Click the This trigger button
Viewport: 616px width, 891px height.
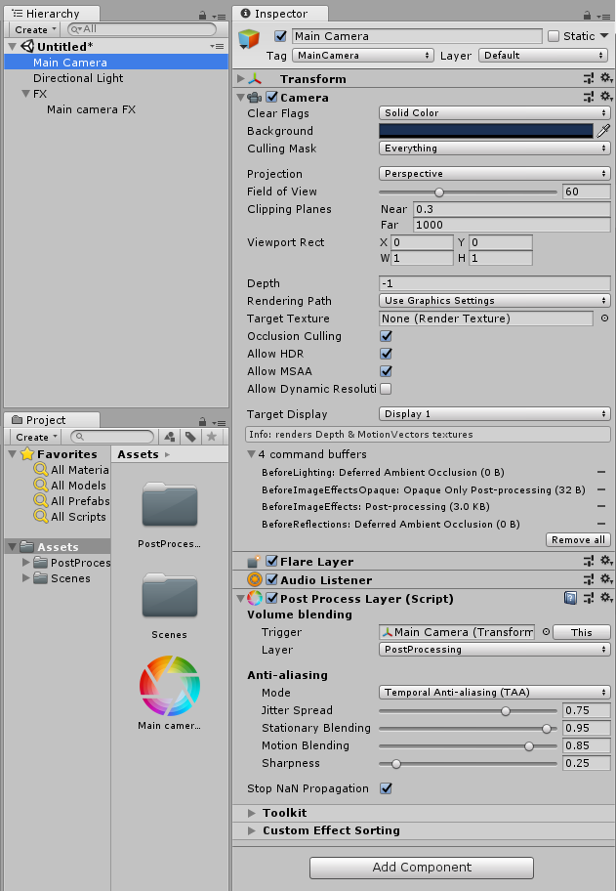click(582, 632)
